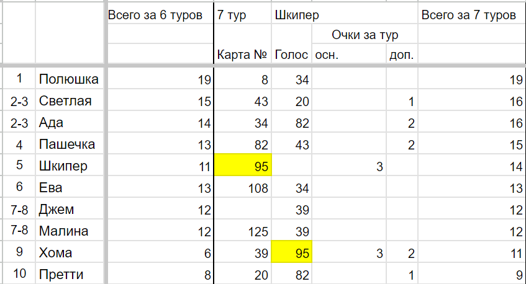Click the 'Очки за тур' header cell
Image resolution: width=526 pixels, height=284 pixels.
365,34
